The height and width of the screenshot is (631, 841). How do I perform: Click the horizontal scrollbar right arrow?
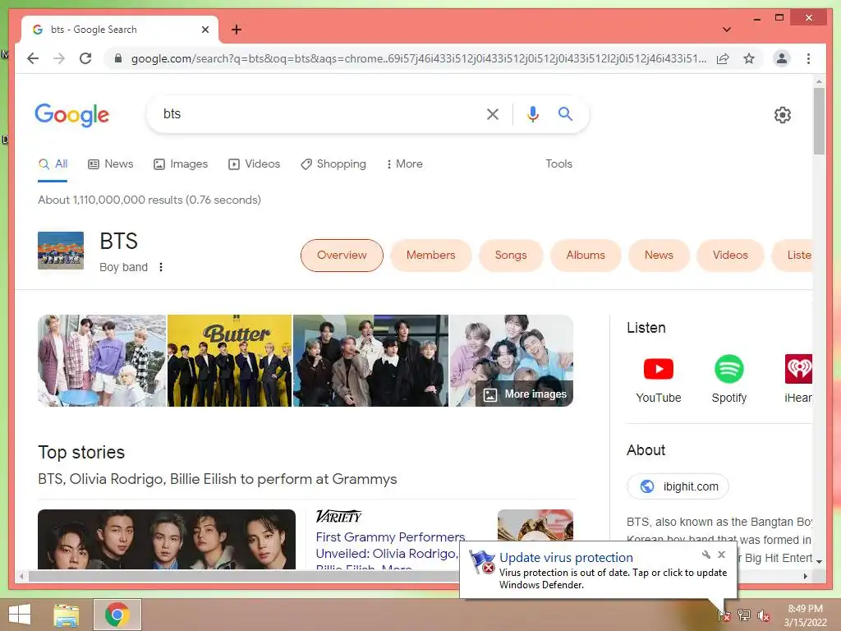click(805, 576)
